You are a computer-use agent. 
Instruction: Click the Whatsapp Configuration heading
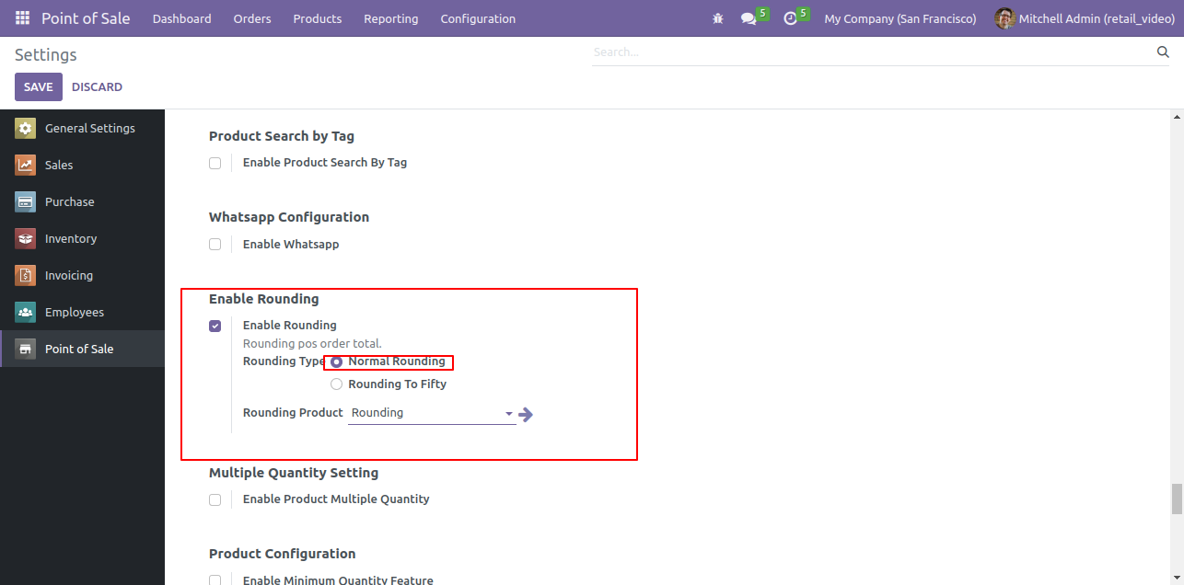pyautogui.click(x=289, y=217)
